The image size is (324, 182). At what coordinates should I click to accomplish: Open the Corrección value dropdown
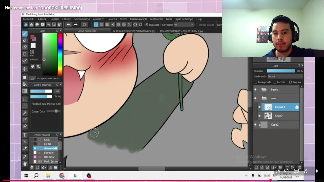(184, 25)
